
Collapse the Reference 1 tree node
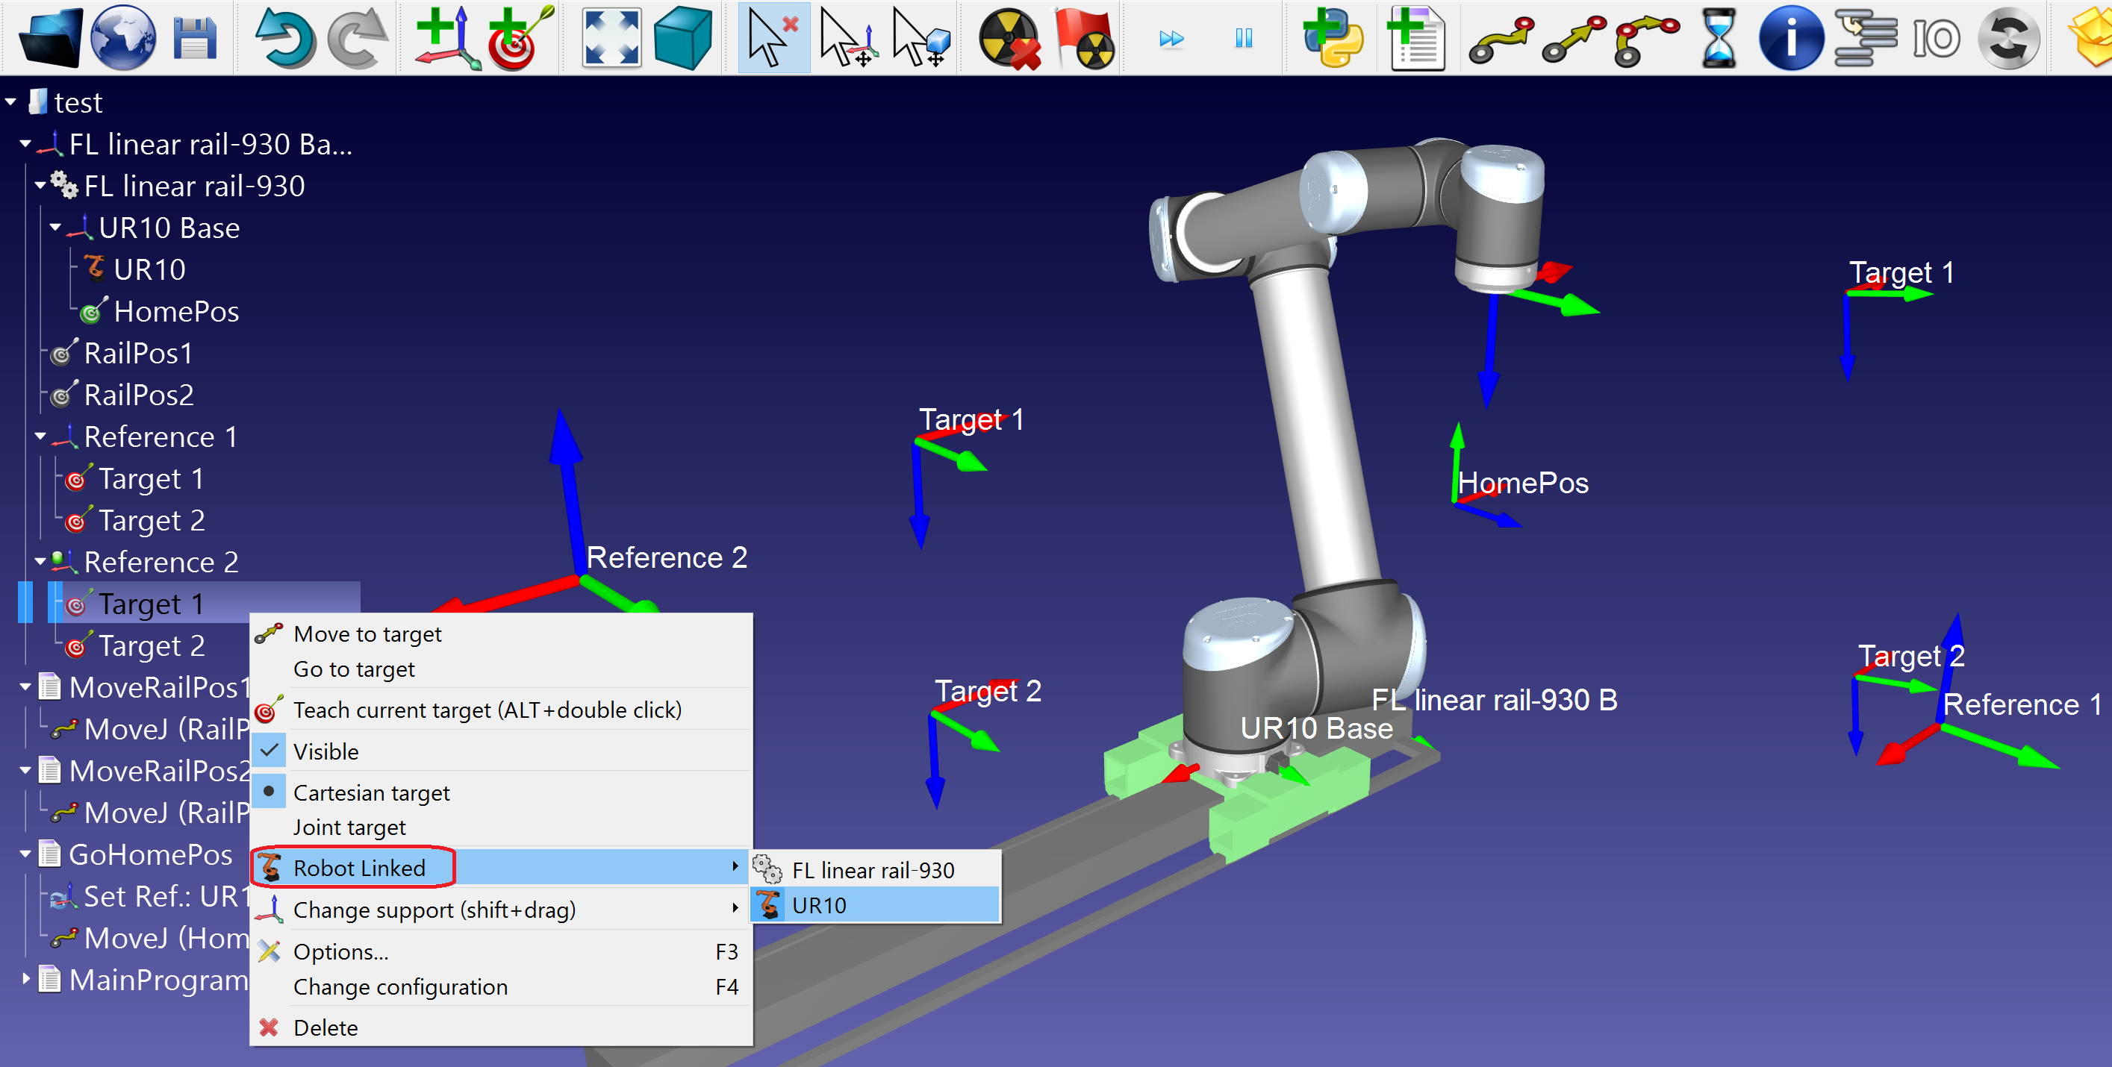[x=40, y=436]
